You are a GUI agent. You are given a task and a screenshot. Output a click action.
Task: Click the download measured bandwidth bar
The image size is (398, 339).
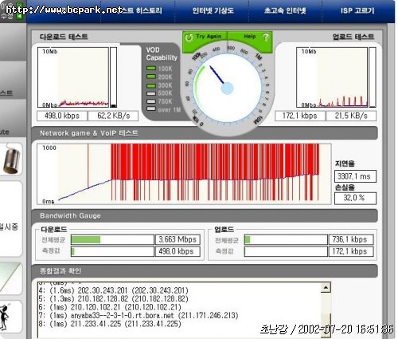[x=112, y=251]
